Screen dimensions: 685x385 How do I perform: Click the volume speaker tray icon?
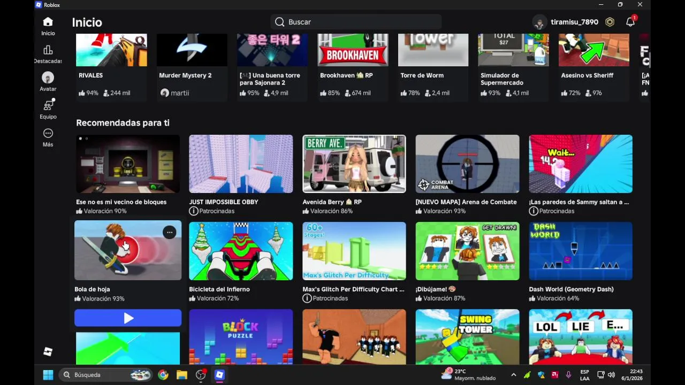[x=612, y=375]
